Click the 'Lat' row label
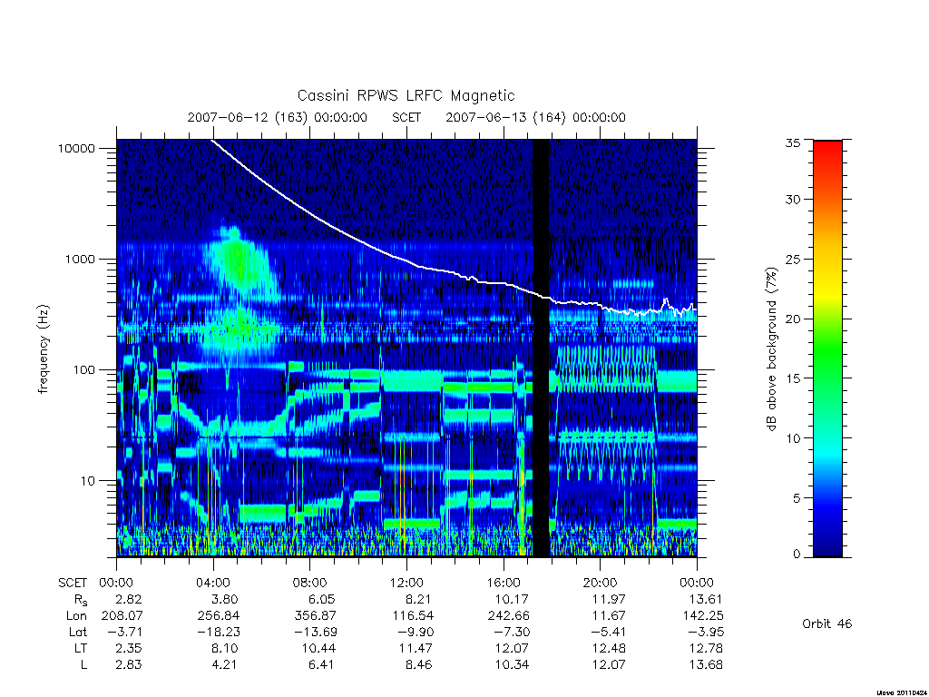This screenshot has width=929, height=697. click(x=78, y=633)
